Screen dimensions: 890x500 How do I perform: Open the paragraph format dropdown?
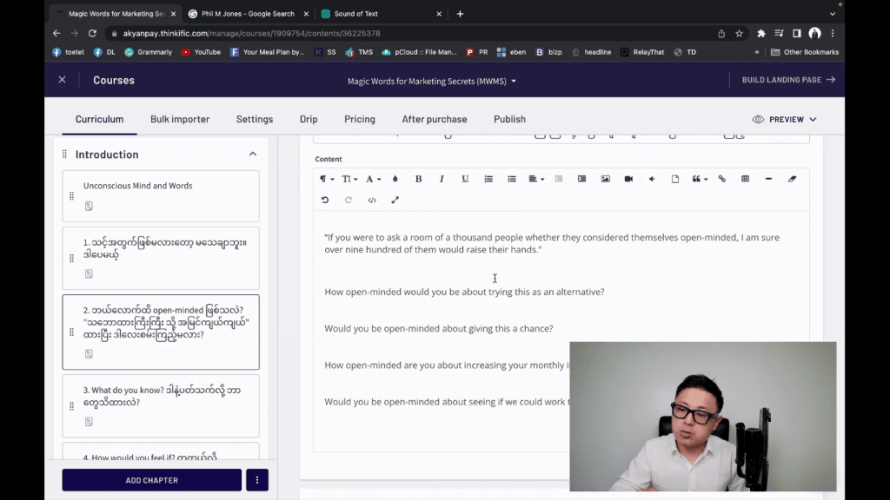pos(327,179)
